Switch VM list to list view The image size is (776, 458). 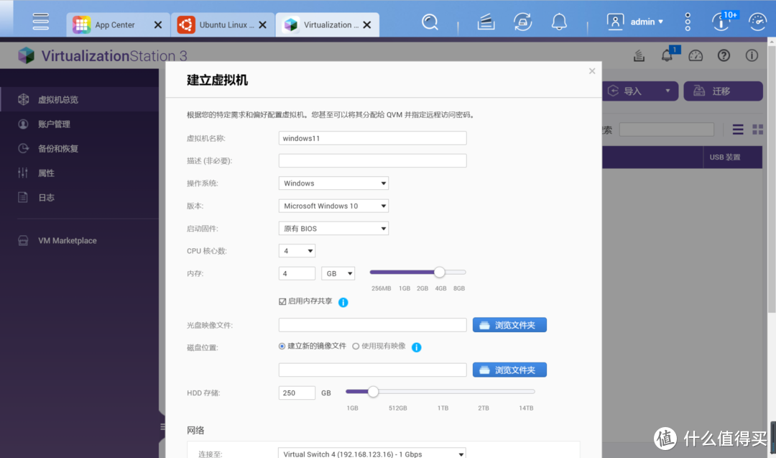coord(738,129)
